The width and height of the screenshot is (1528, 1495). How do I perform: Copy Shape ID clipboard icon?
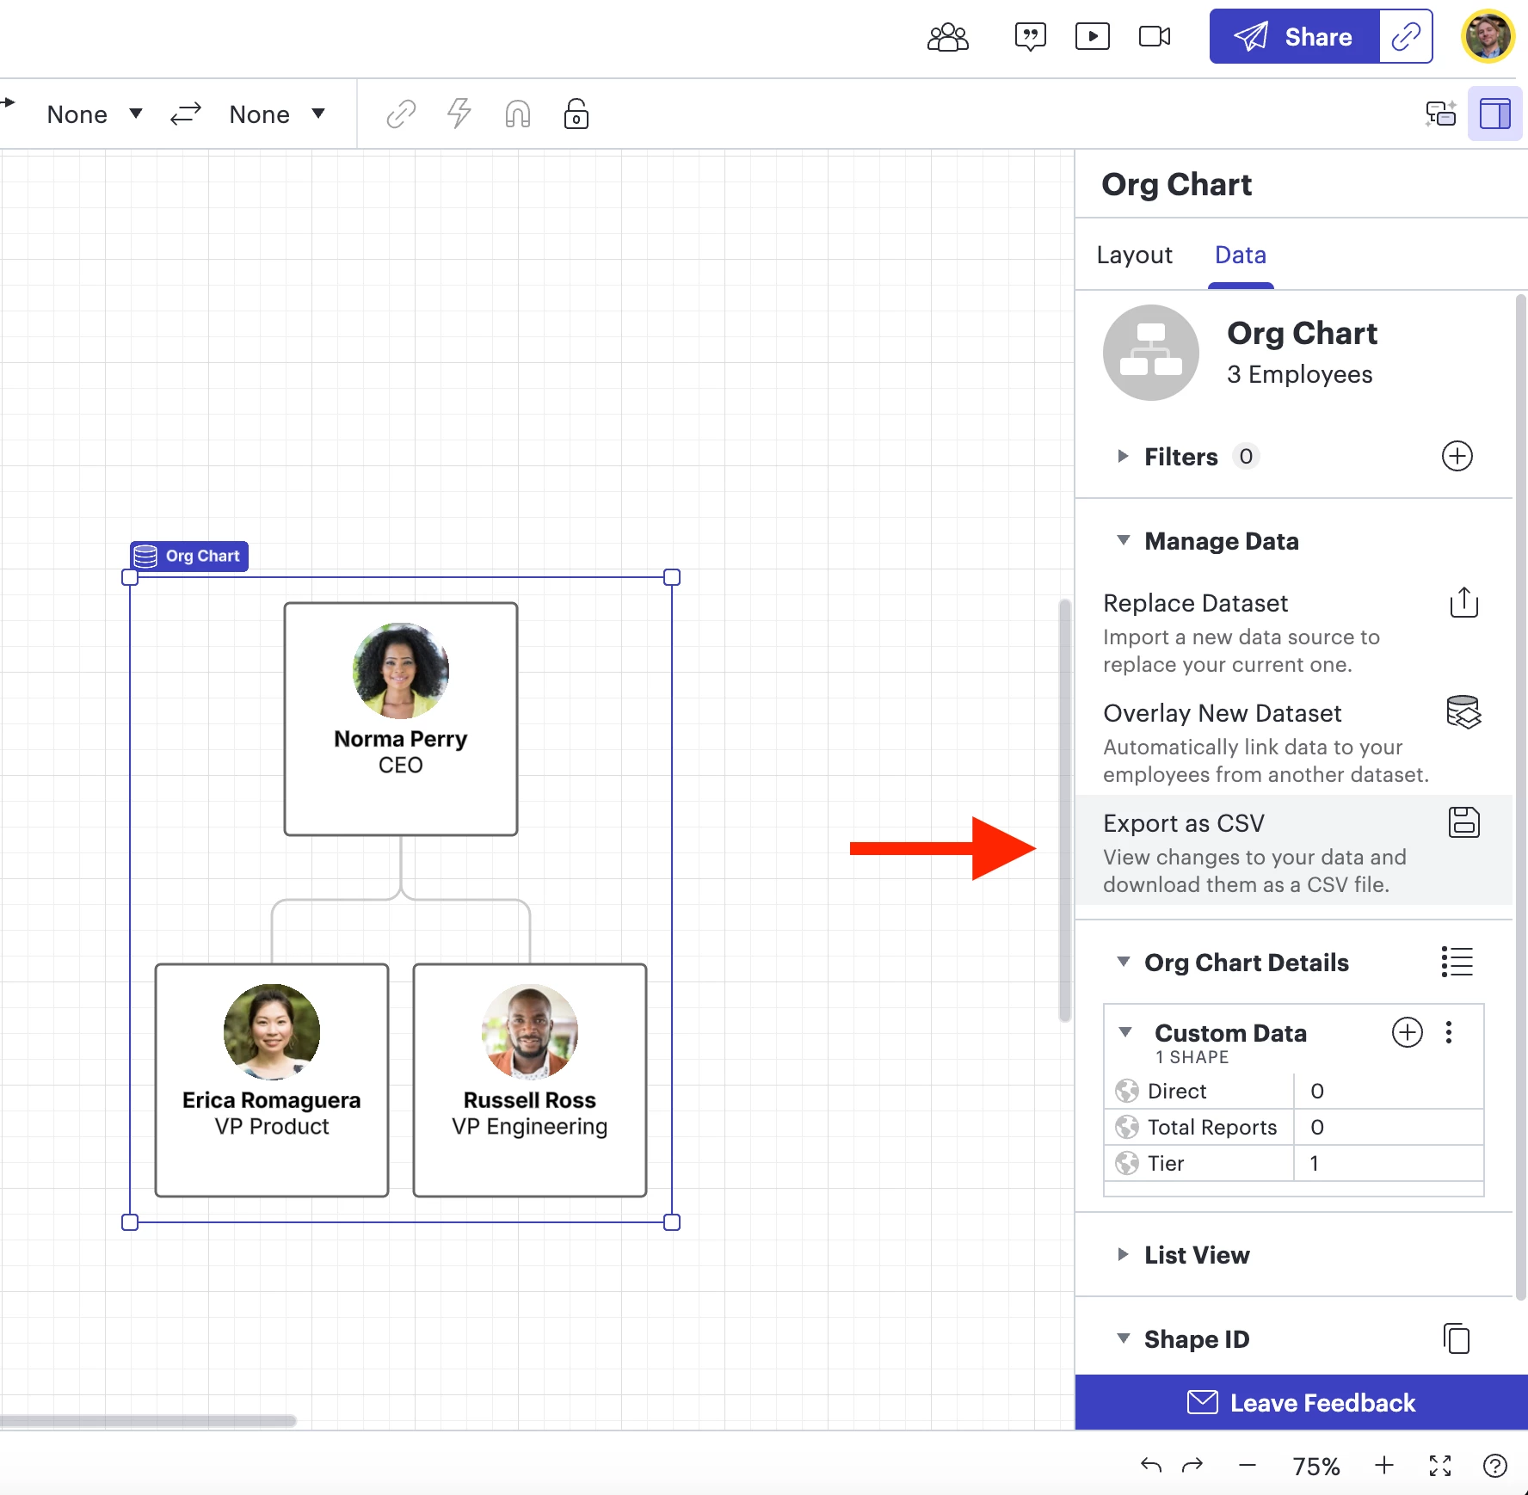tap(1457, 1338)
